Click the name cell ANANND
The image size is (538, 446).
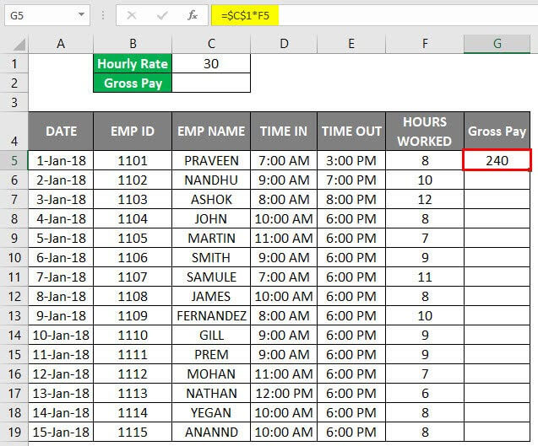[x=211, y=432]
